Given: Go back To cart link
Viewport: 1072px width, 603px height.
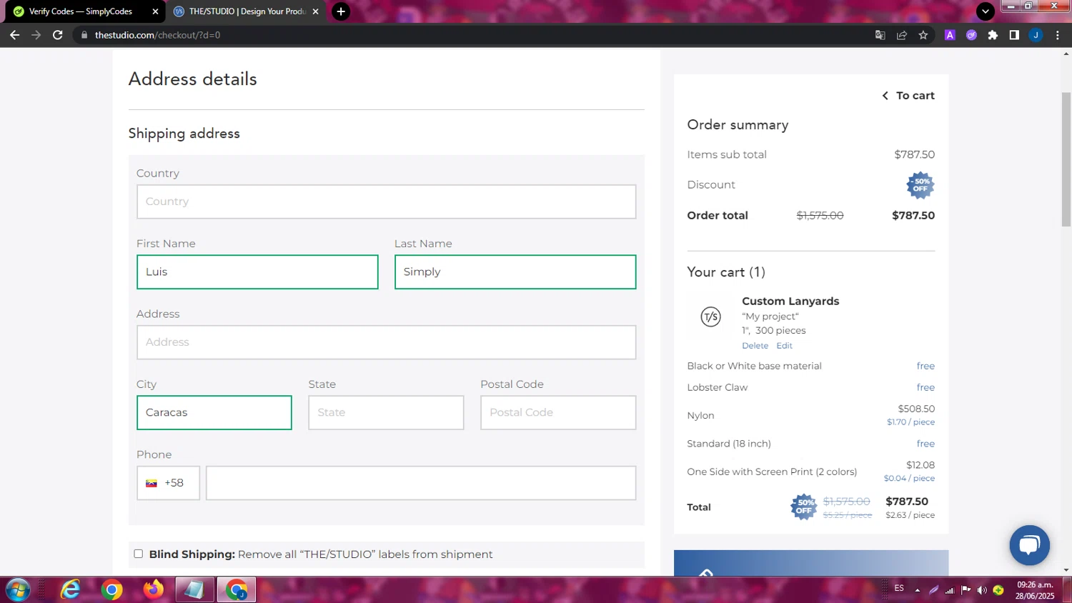Looking at the screenshot, I should (x=908, y=95).
